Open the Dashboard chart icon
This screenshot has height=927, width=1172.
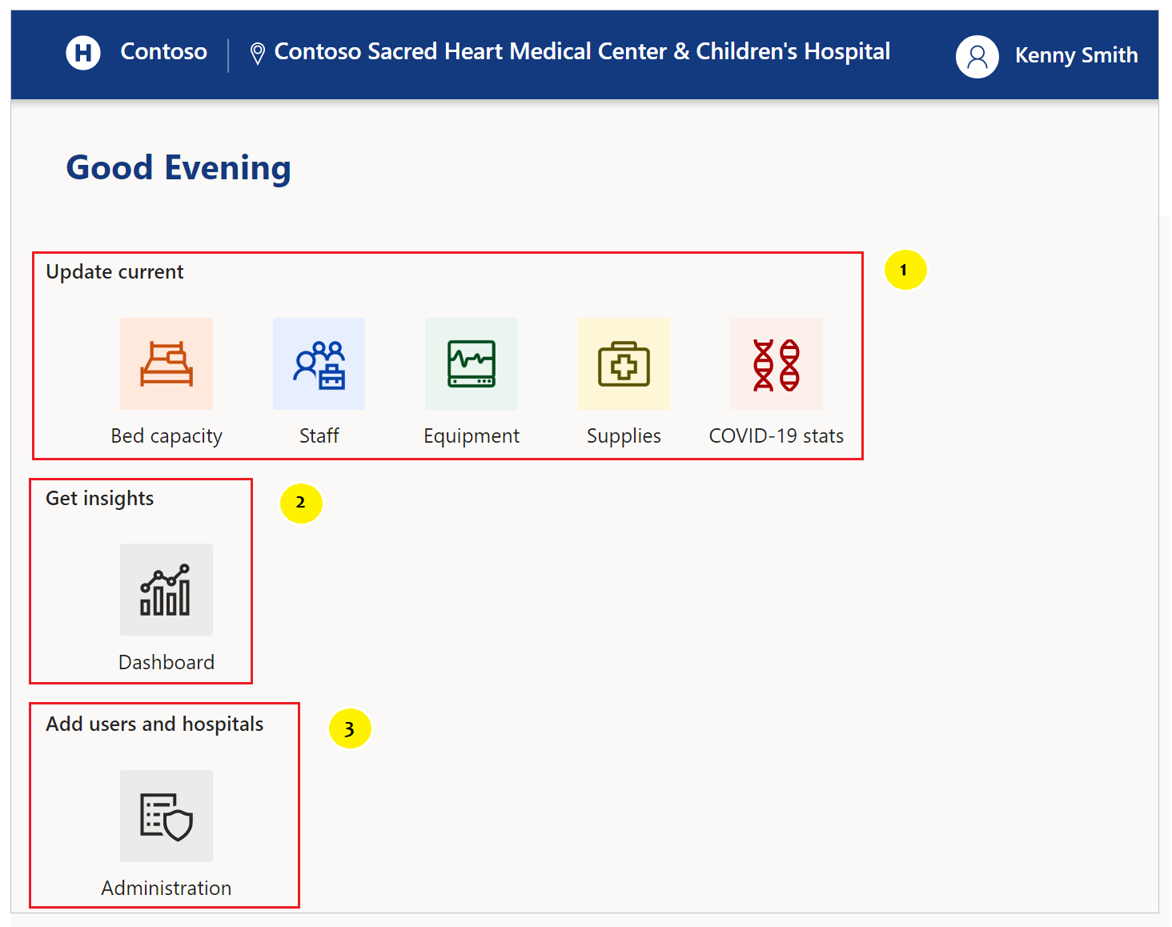[167, 590]
